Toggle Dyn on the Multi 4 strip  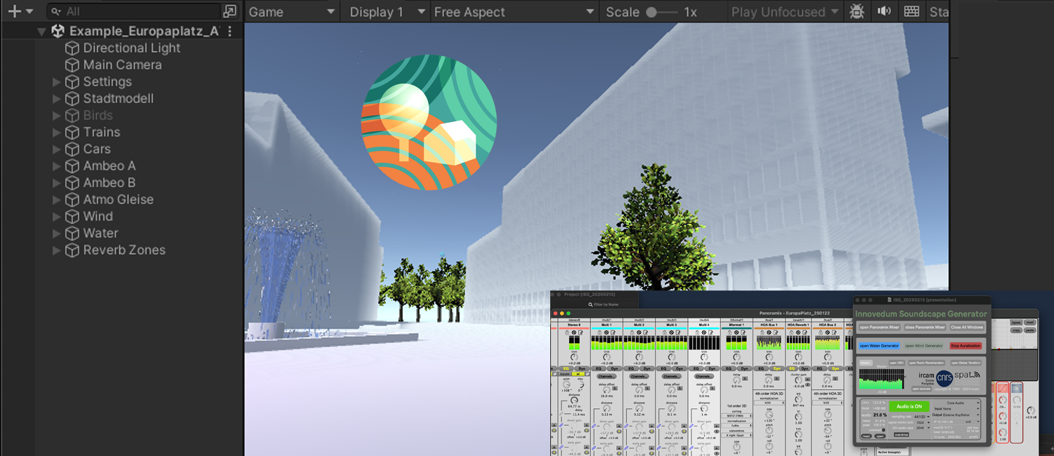point(712,368)
